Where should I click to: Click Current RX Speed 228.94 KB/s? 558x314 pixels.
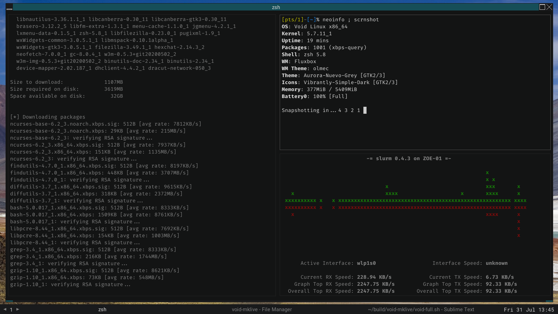(x=374, y=277)
